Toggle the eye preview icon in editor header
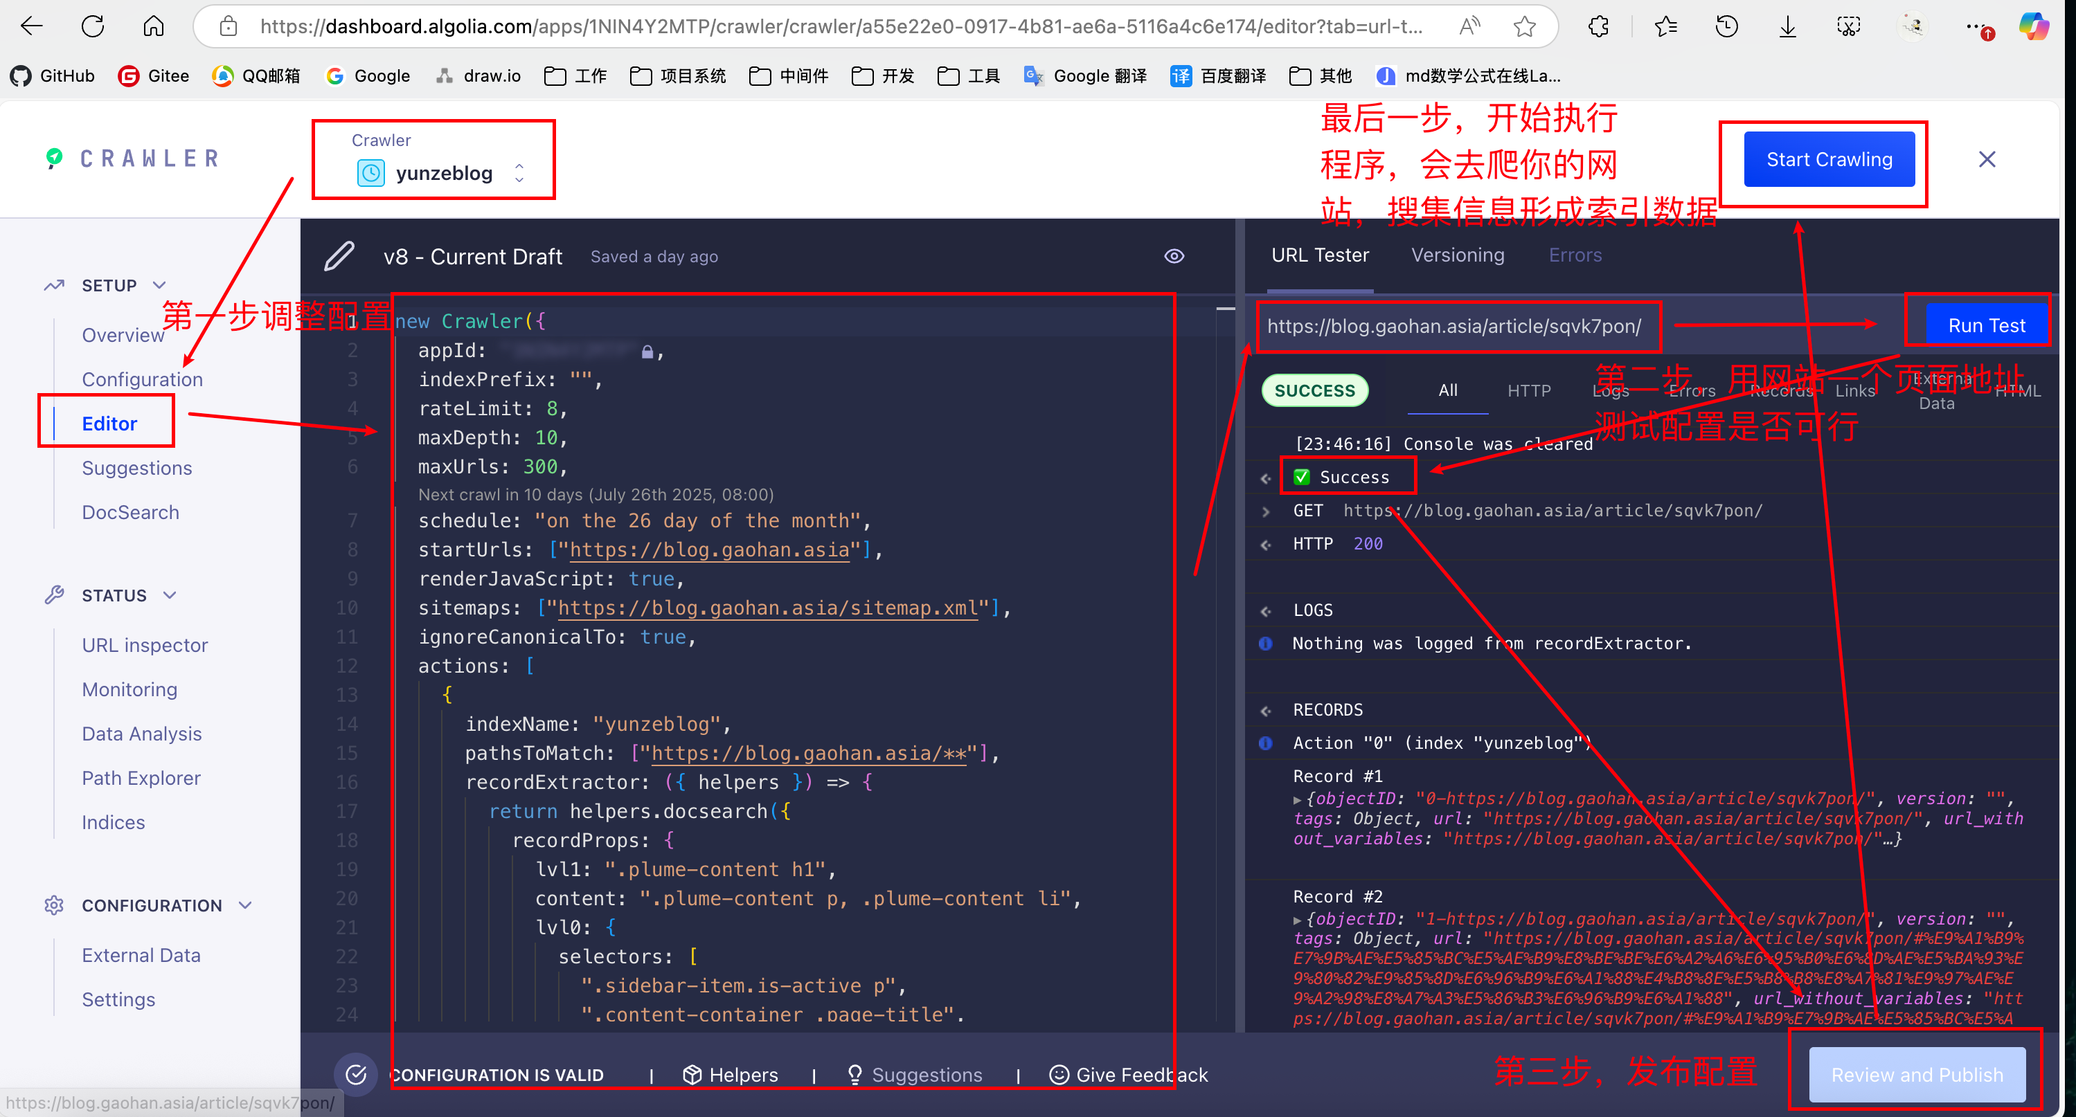Image resolution: width=2076 pixels, height=1117 pixels. click(x=1174, y=256)
